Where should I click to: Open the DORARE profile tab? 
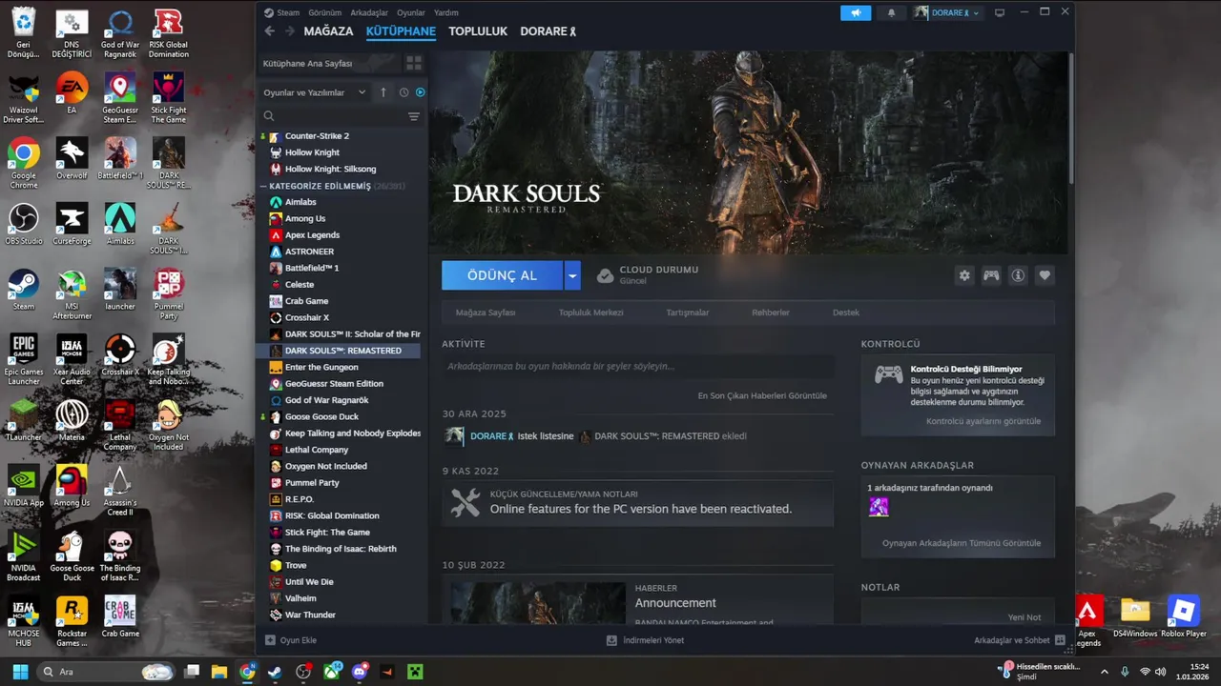tap(548, 31)
